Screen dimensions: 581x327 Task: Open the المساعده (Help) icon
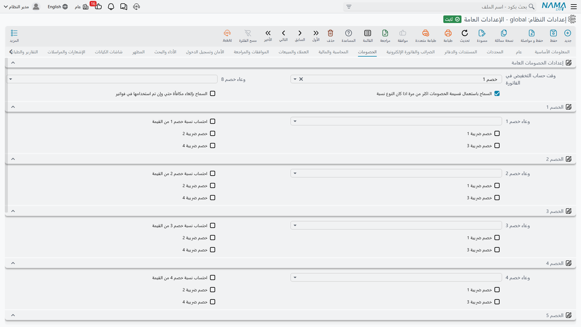[349, 33]
